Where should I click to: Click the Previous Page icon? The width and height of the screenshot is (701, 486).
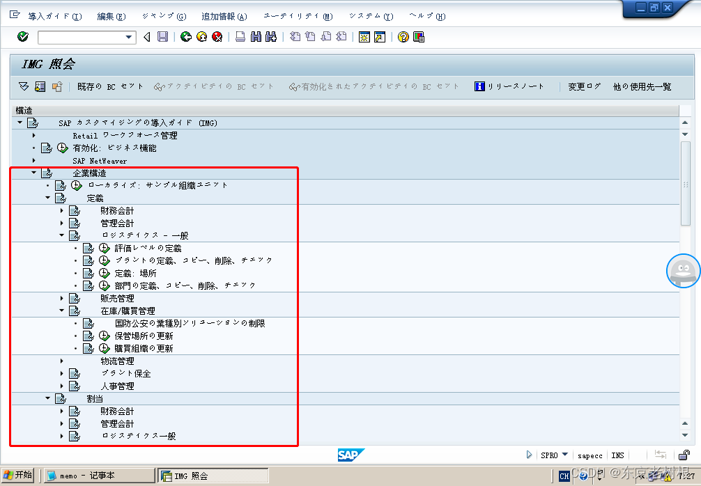310,37
